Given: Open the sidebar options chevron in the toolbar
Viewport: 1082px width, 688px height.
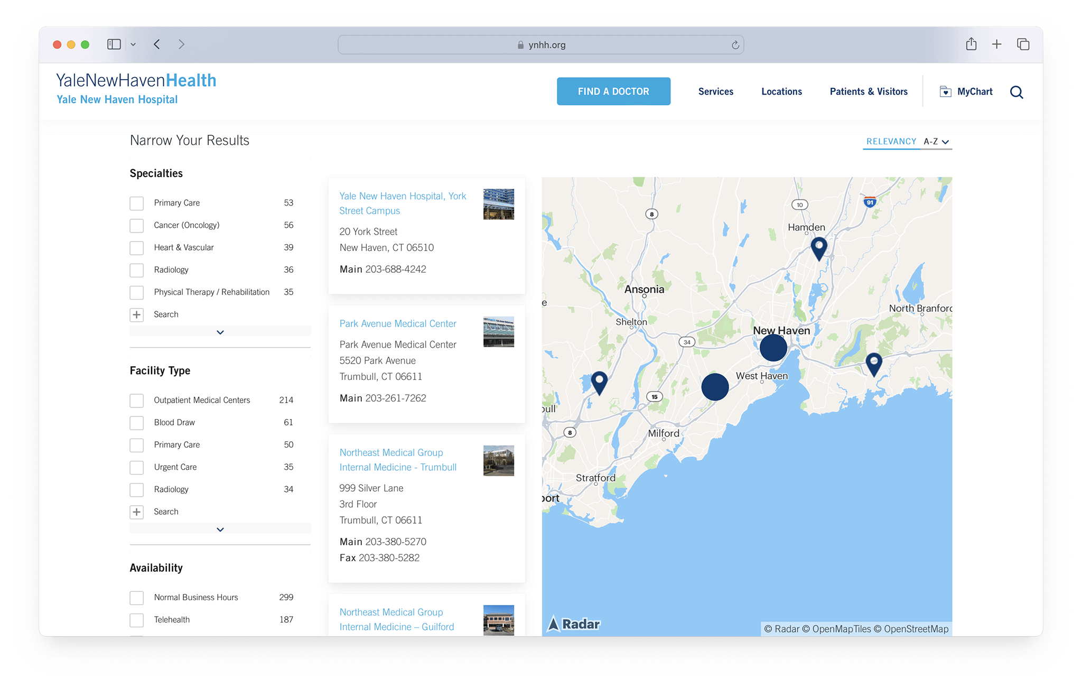Looking at the screenshot, I should [x=133, y=44].
